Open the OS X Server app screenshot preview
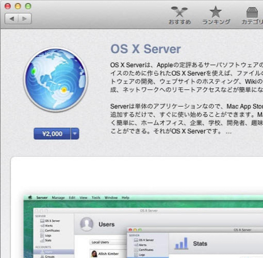Screen dimensions: 263x258 143,226
